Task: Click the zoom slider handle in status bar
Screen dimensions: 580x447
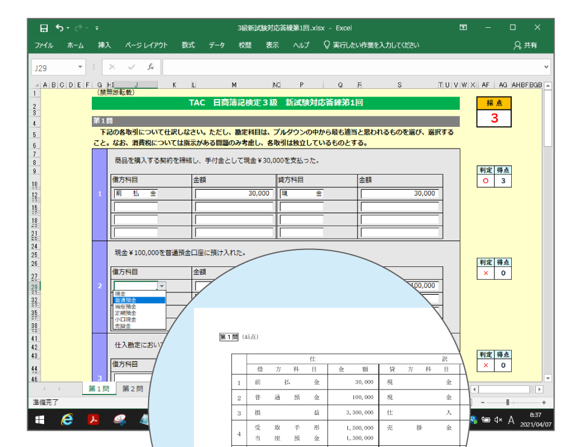Action: pos(507,402)
